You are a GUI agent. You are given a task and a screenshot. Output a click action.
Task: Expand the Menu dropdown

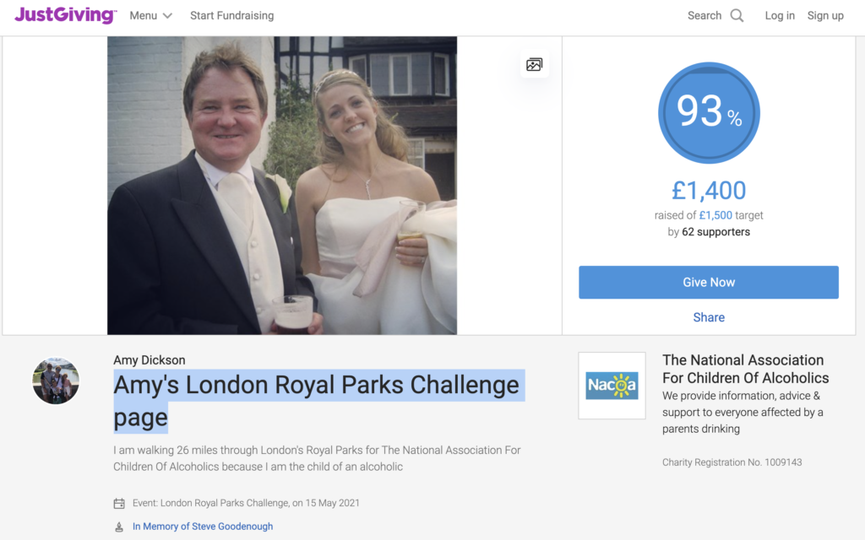(150, 15)
